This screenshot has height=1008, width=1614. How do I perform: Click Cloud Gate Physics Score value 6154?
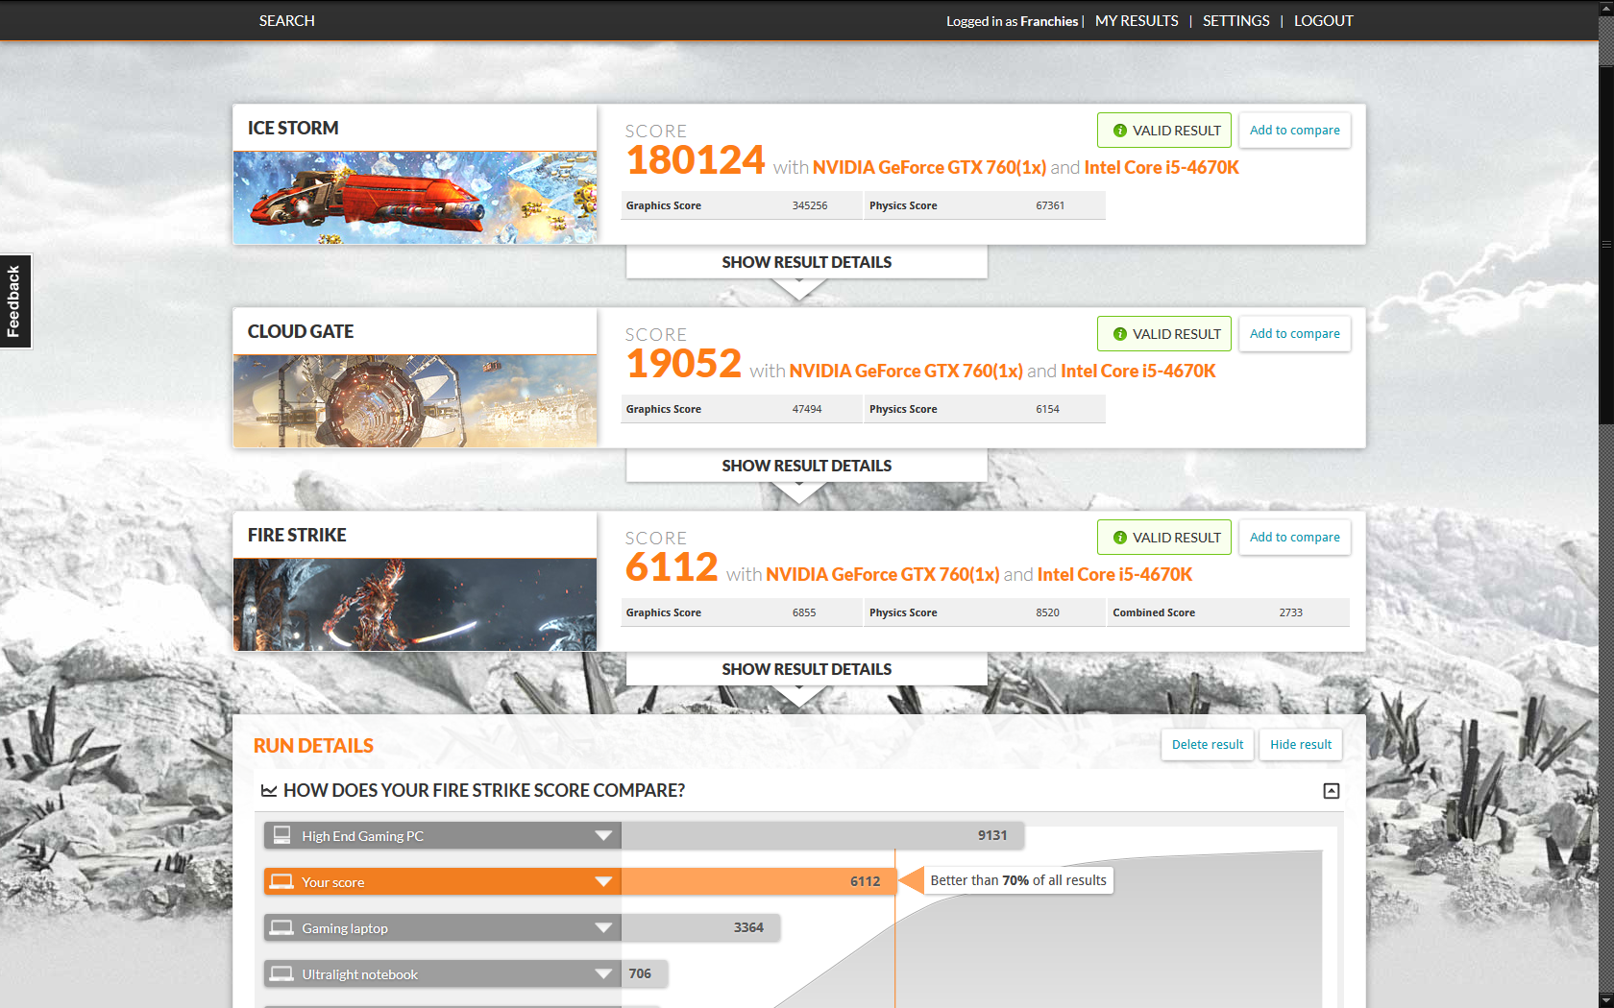pos(1047,409)
